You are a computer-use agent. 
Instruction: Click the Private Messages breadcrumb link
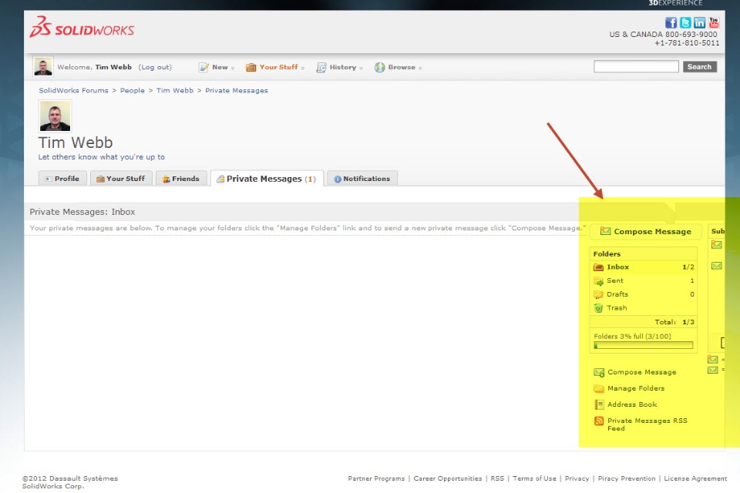point(237,91)
